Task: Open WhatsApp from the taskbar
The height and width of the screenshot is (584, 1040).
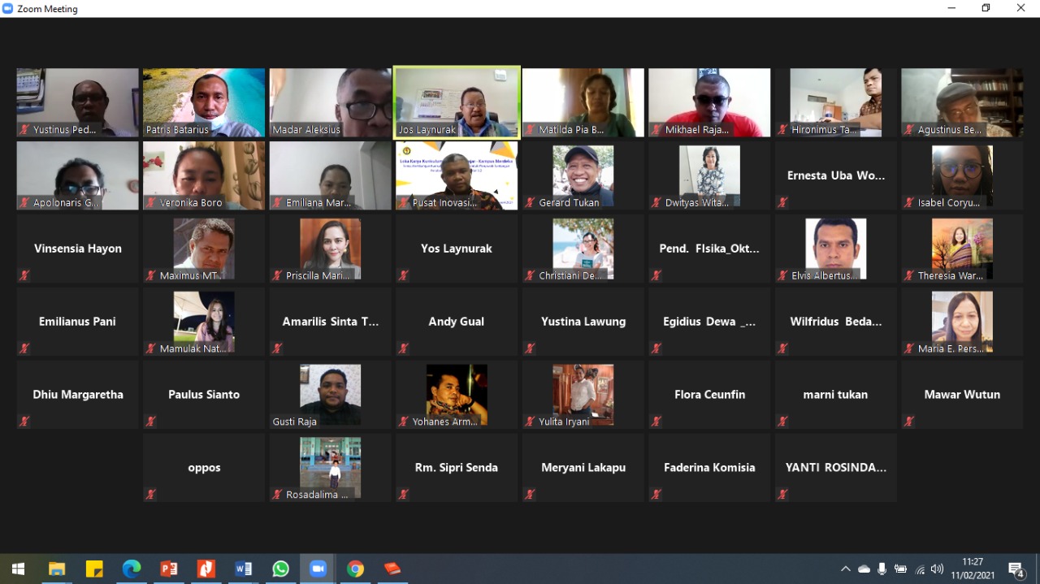Action: point(280,569)
